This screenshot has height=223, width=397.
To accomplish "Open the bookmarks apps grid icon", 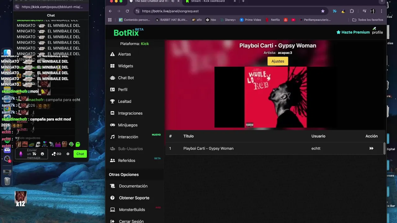I will [110, 20].
